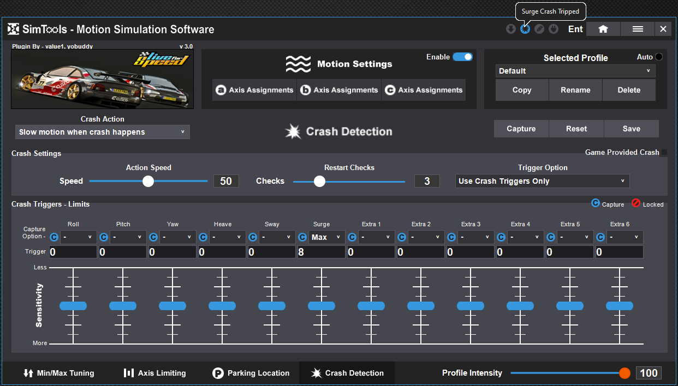Image resolution: width=678 pixels, height=386 pixels.
Task: Open the Extra 6 capture option dropdown
Action: [625, 237]
